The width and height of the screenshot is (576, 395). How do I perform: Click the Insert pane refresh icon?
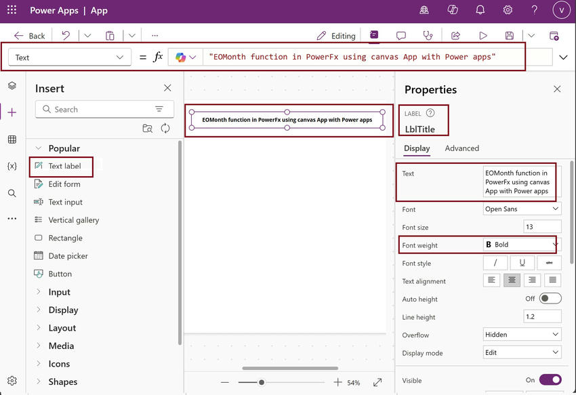pos(165,128)
